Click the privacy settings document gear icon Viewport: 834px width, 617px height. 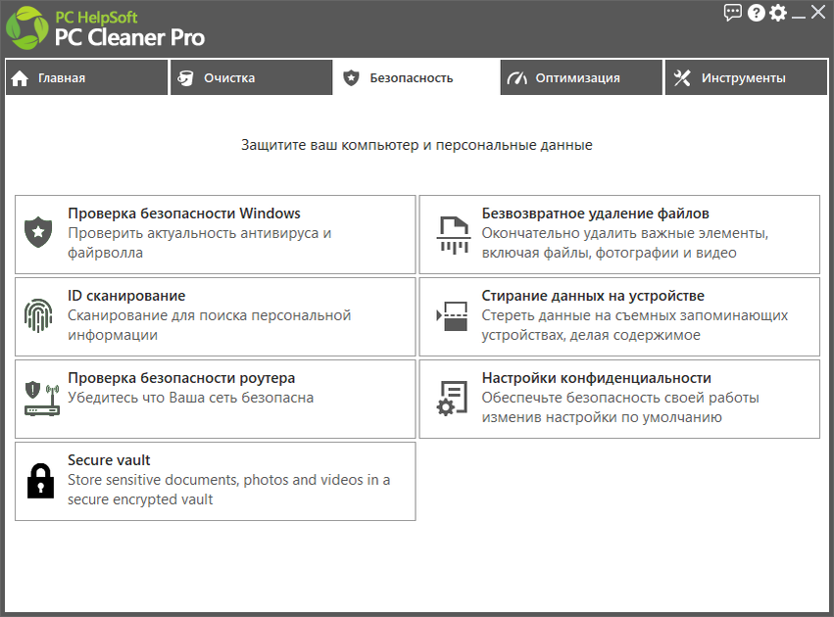[x=452, y=398]
